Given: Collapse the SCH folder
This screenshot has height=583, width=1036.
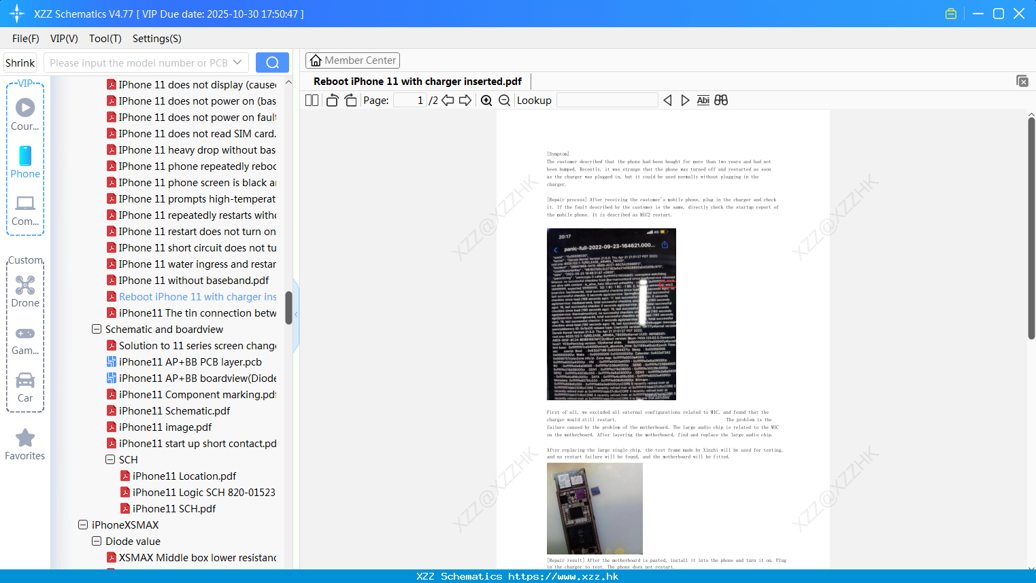Looking at the screenshot, I should tap(110, 459).
